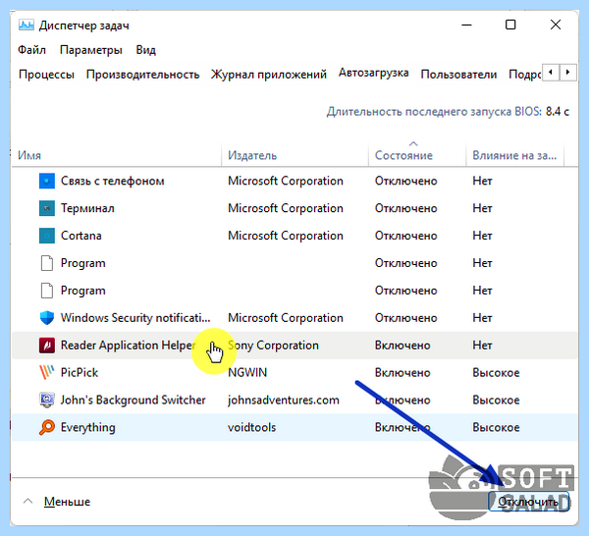Click the Sony Corporation publisher cell
Image resolution: width=589 pixels, height=536 pixels.
click(x=274, y=346)
